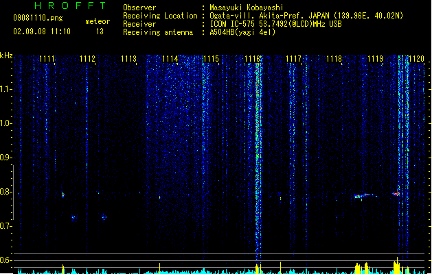Image resolution: width=432 pixels, height=274 pixels.
Task: Click the meteor echo after 1111
Action: click(x=62, y=195)
